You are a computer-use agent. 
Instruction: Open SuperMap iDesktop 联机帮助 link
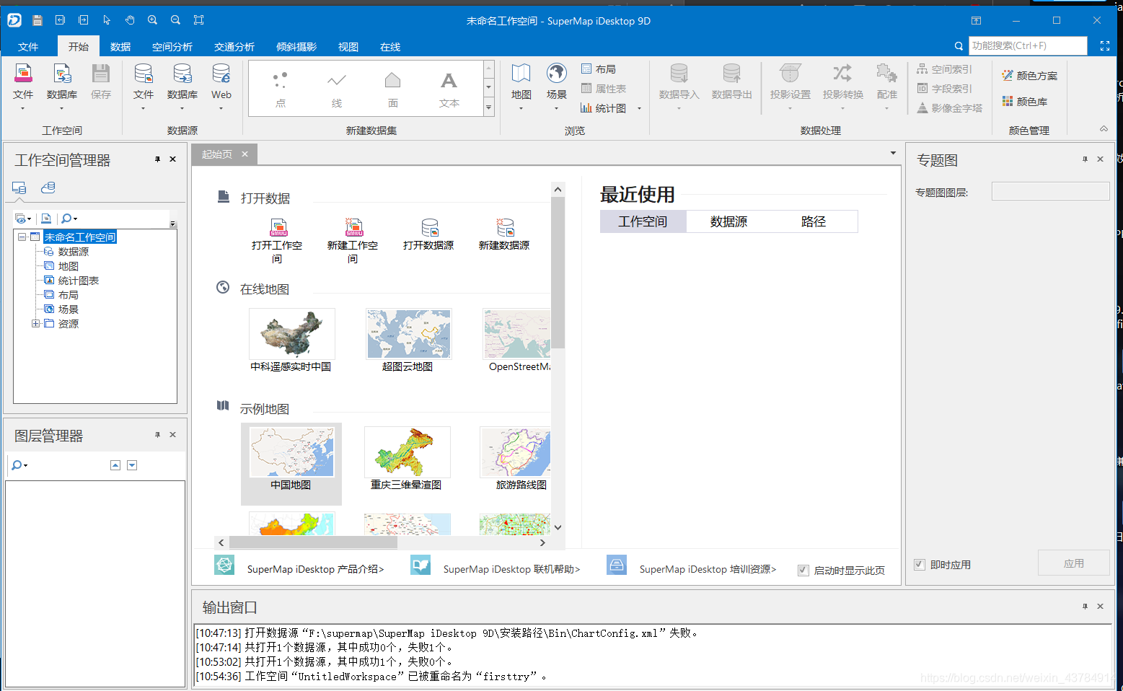click(x=511, y=569)
